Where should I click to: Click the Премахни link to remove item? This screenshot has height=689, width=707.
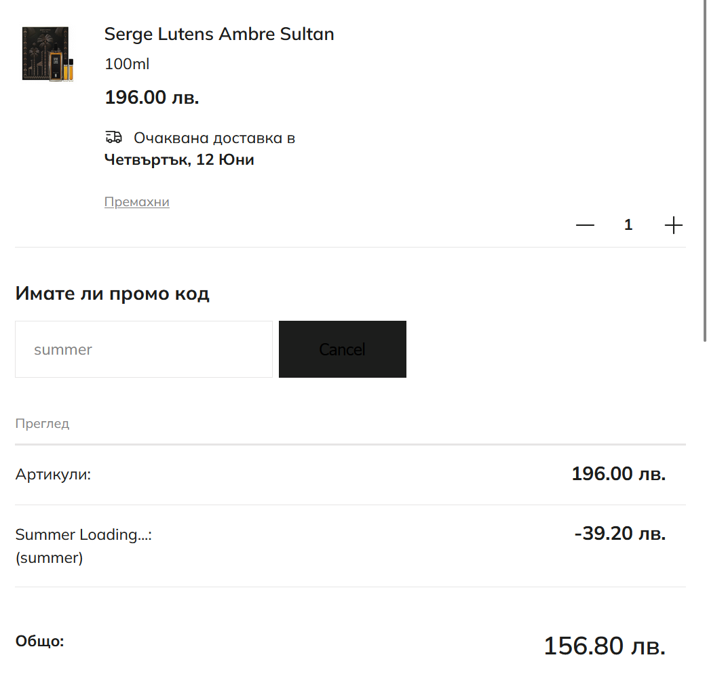click(x=136, y=201)
